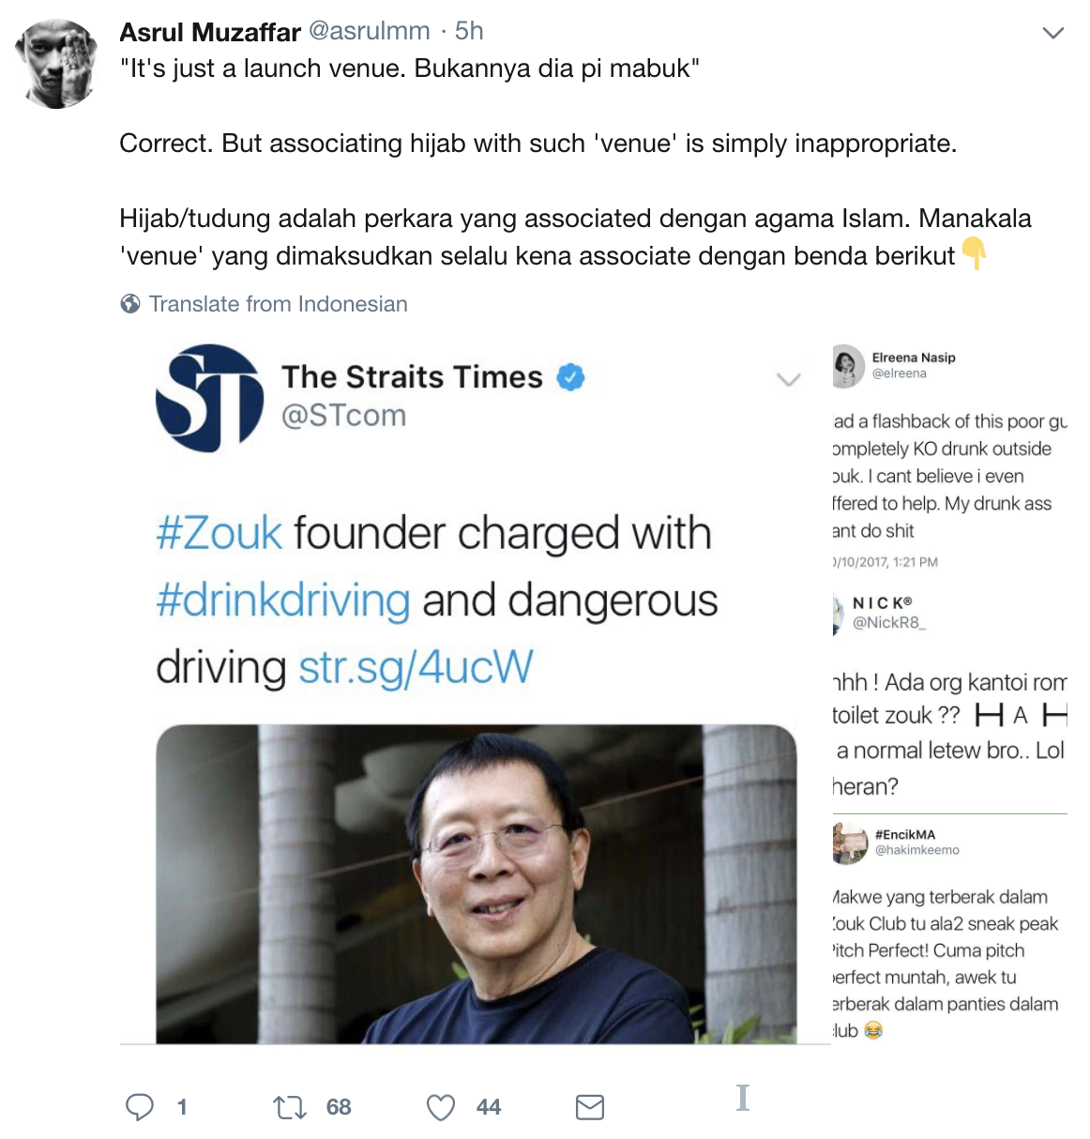Retweet this tweet using the retweet icon
Viewport: 1090px width, 1139px height.
click(290, 1108)
